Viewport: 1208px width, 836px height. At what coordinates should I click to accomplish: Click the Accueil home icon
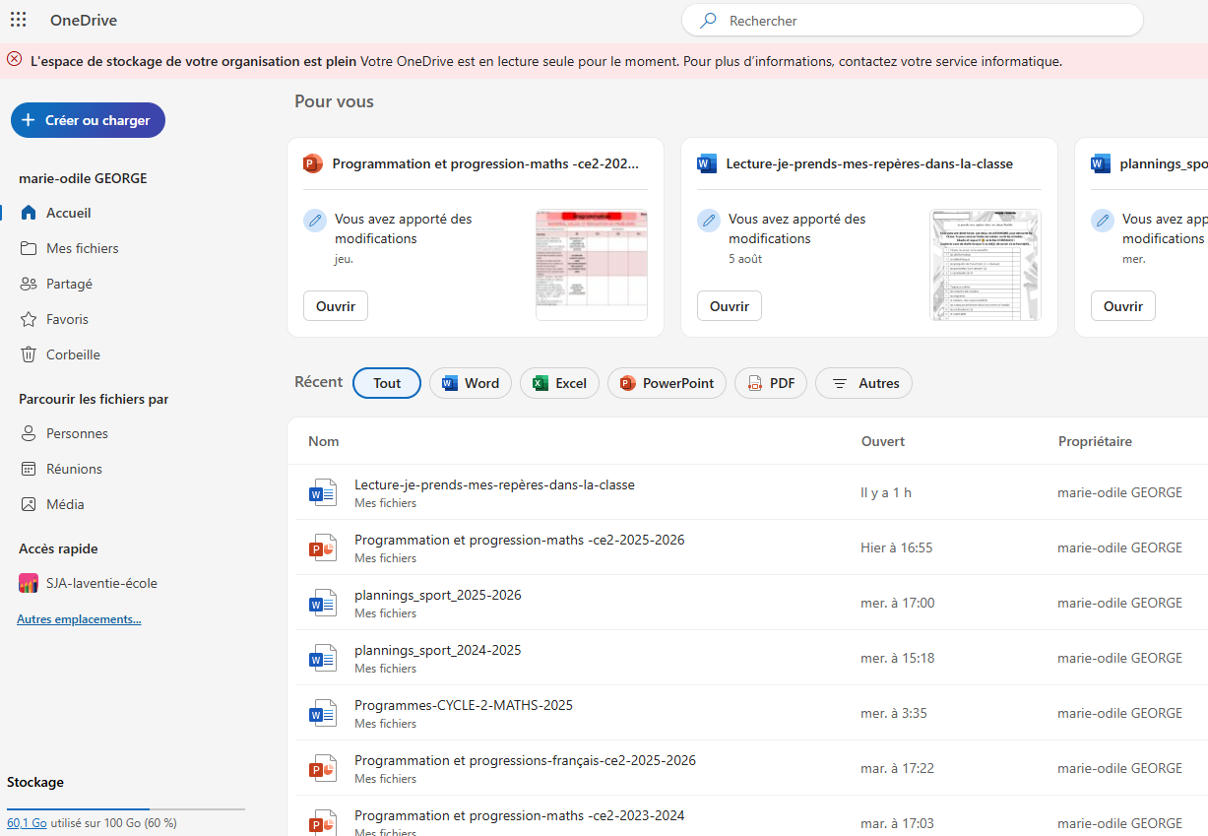[x=29, y=213]
